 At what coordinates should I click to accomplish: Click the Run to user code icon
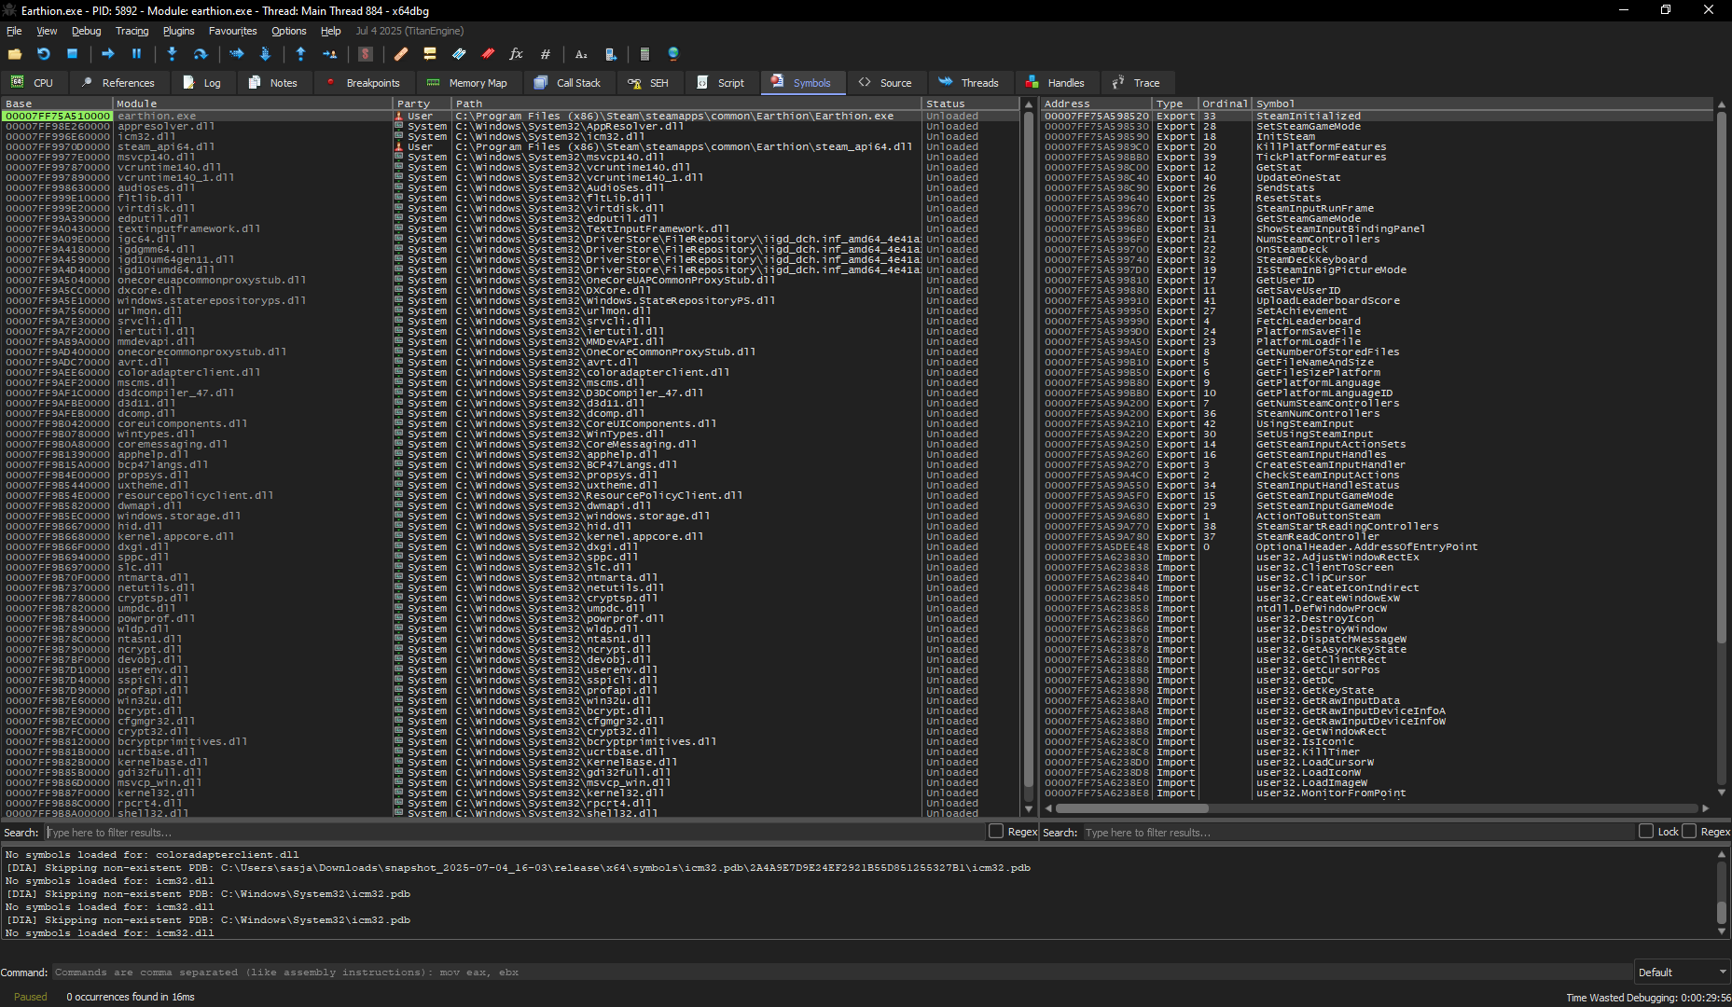coord(329,54)
